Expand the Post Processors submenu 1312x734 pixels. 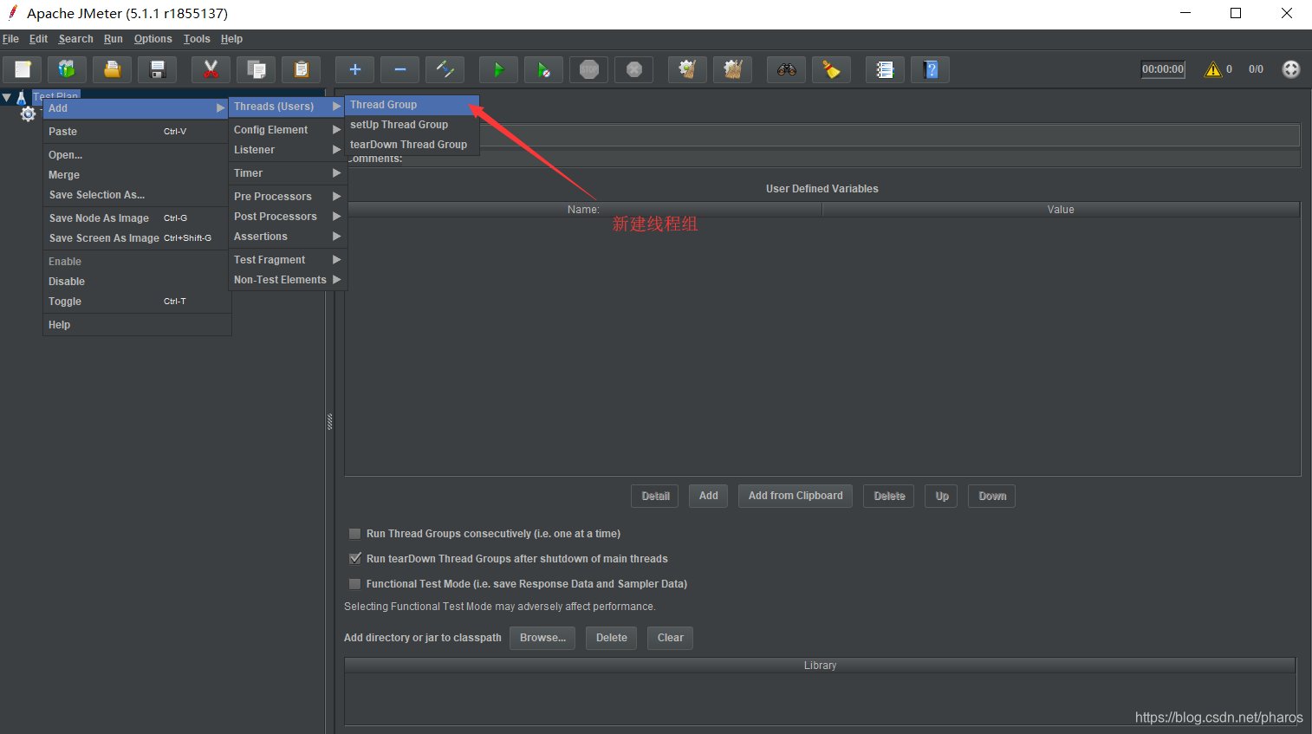287,217
